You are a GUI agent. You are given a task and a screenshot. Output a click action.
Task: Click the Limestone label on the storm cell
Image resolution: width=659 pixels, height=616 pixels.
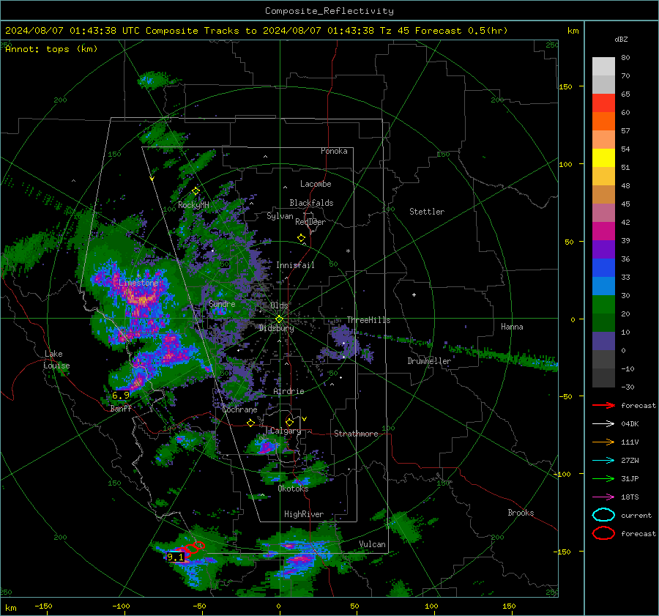(138, 283)
